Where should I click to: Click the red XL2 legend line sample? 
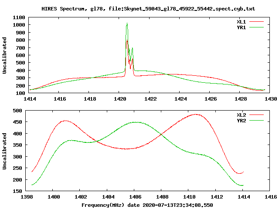coord(256,115)
